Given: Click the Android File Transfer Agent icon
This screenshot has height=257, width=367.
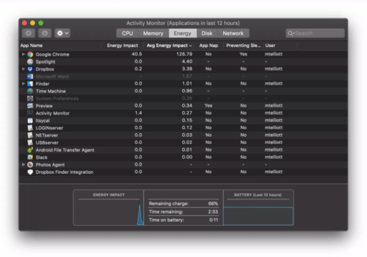Looking at the screenshot, I should coord(30,150).
